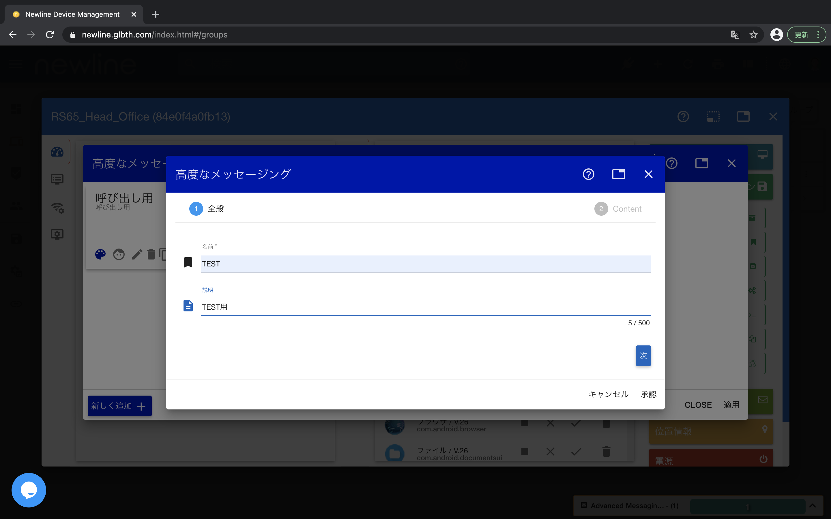Click the キャンセル button
This screenshot has width=831, height=519.
pyautogui.click(x=608, y=394)
